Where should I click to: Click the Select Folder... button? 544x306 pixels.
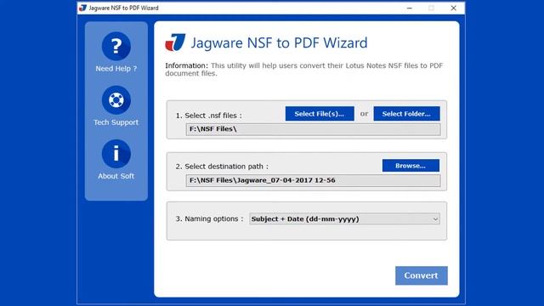[x=406, y=114]
